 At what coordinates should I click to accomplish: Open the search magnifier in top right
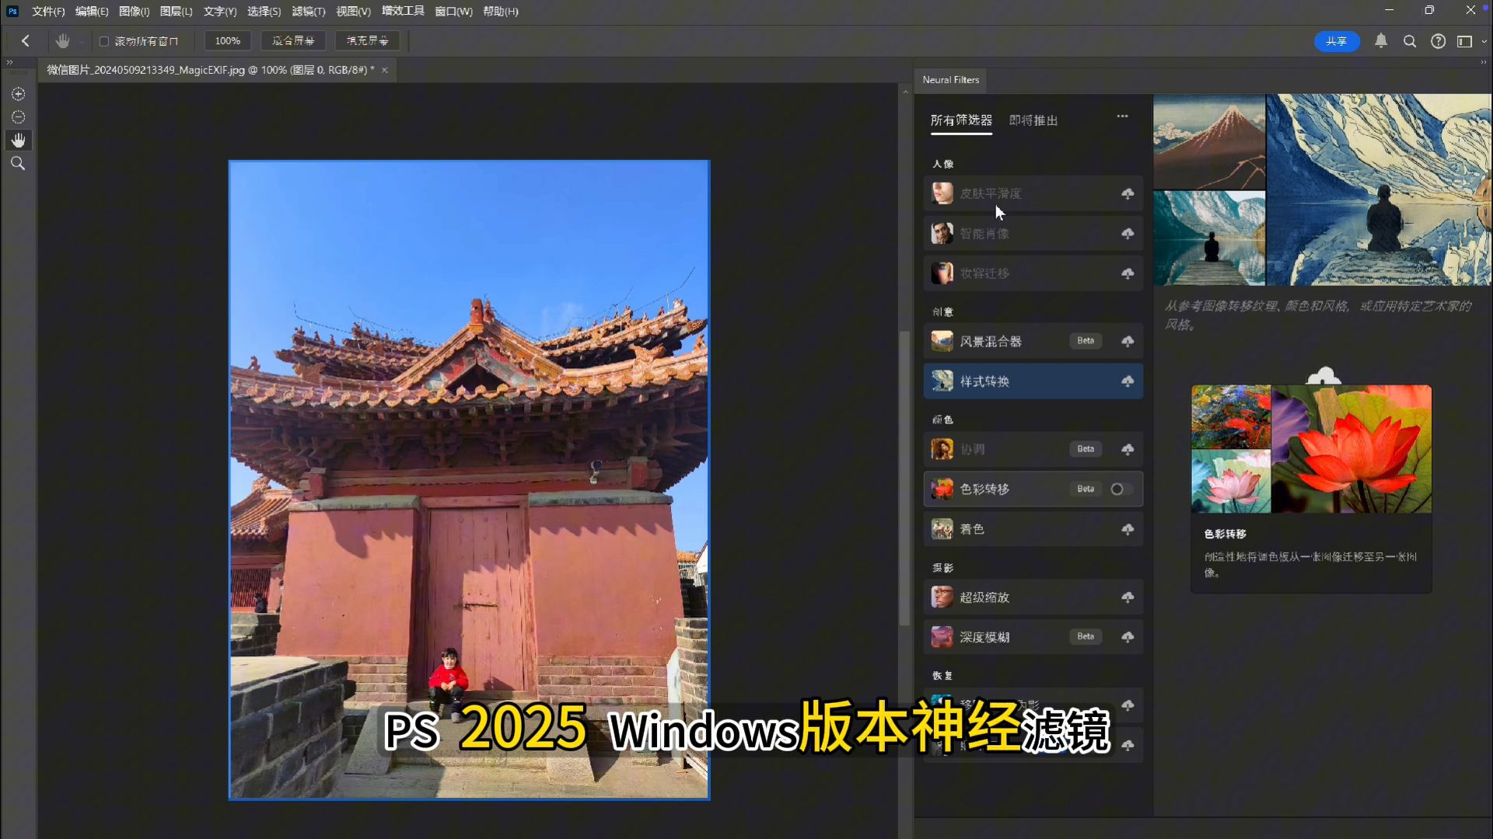[1410, 41]
